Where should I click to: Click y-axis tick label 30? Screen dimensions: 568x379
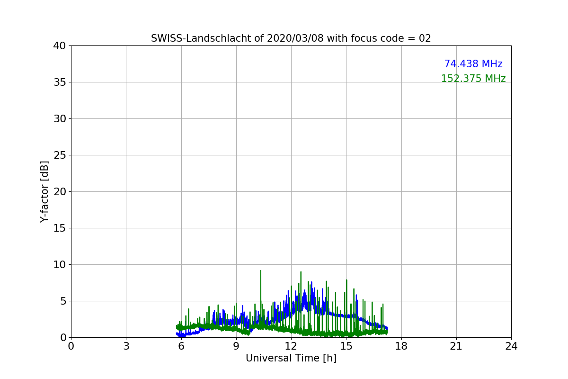[59, 119]
